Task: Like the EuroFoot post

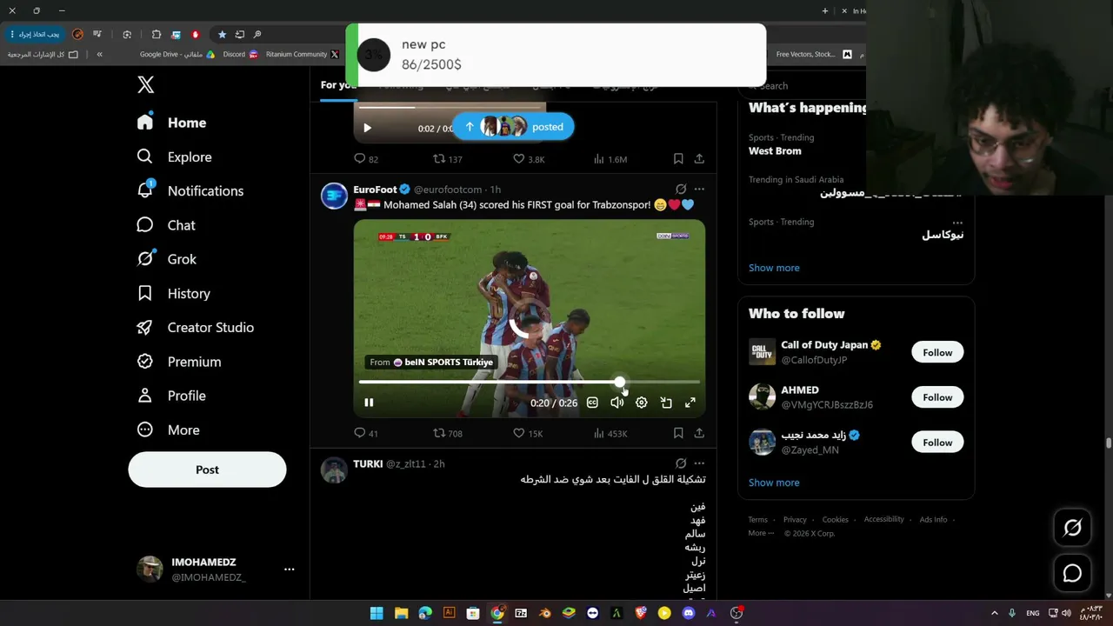Action: [x=528, y=433]
